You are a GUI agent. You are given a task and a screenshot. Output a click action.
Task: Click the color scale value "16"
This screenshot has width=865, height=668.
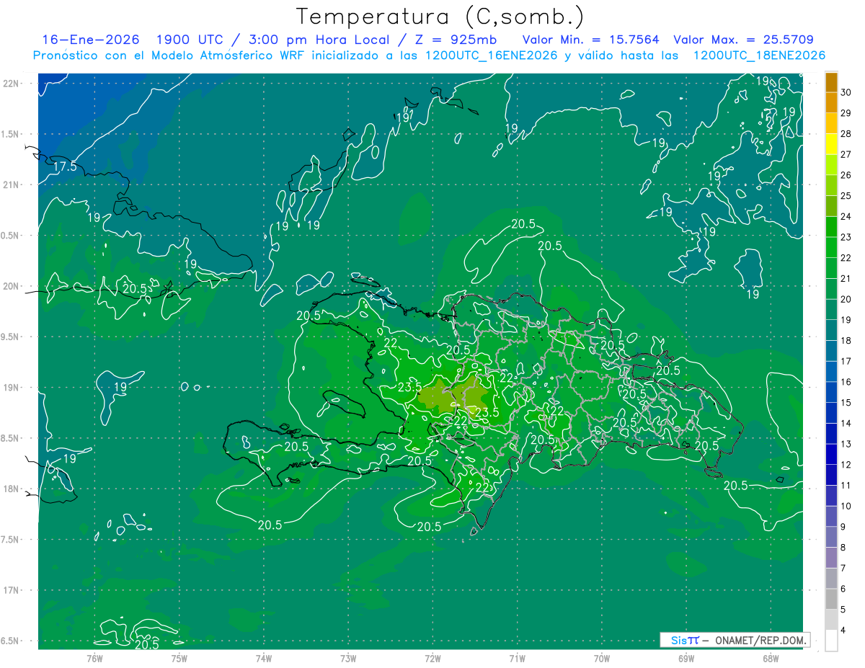pos(846,382)
